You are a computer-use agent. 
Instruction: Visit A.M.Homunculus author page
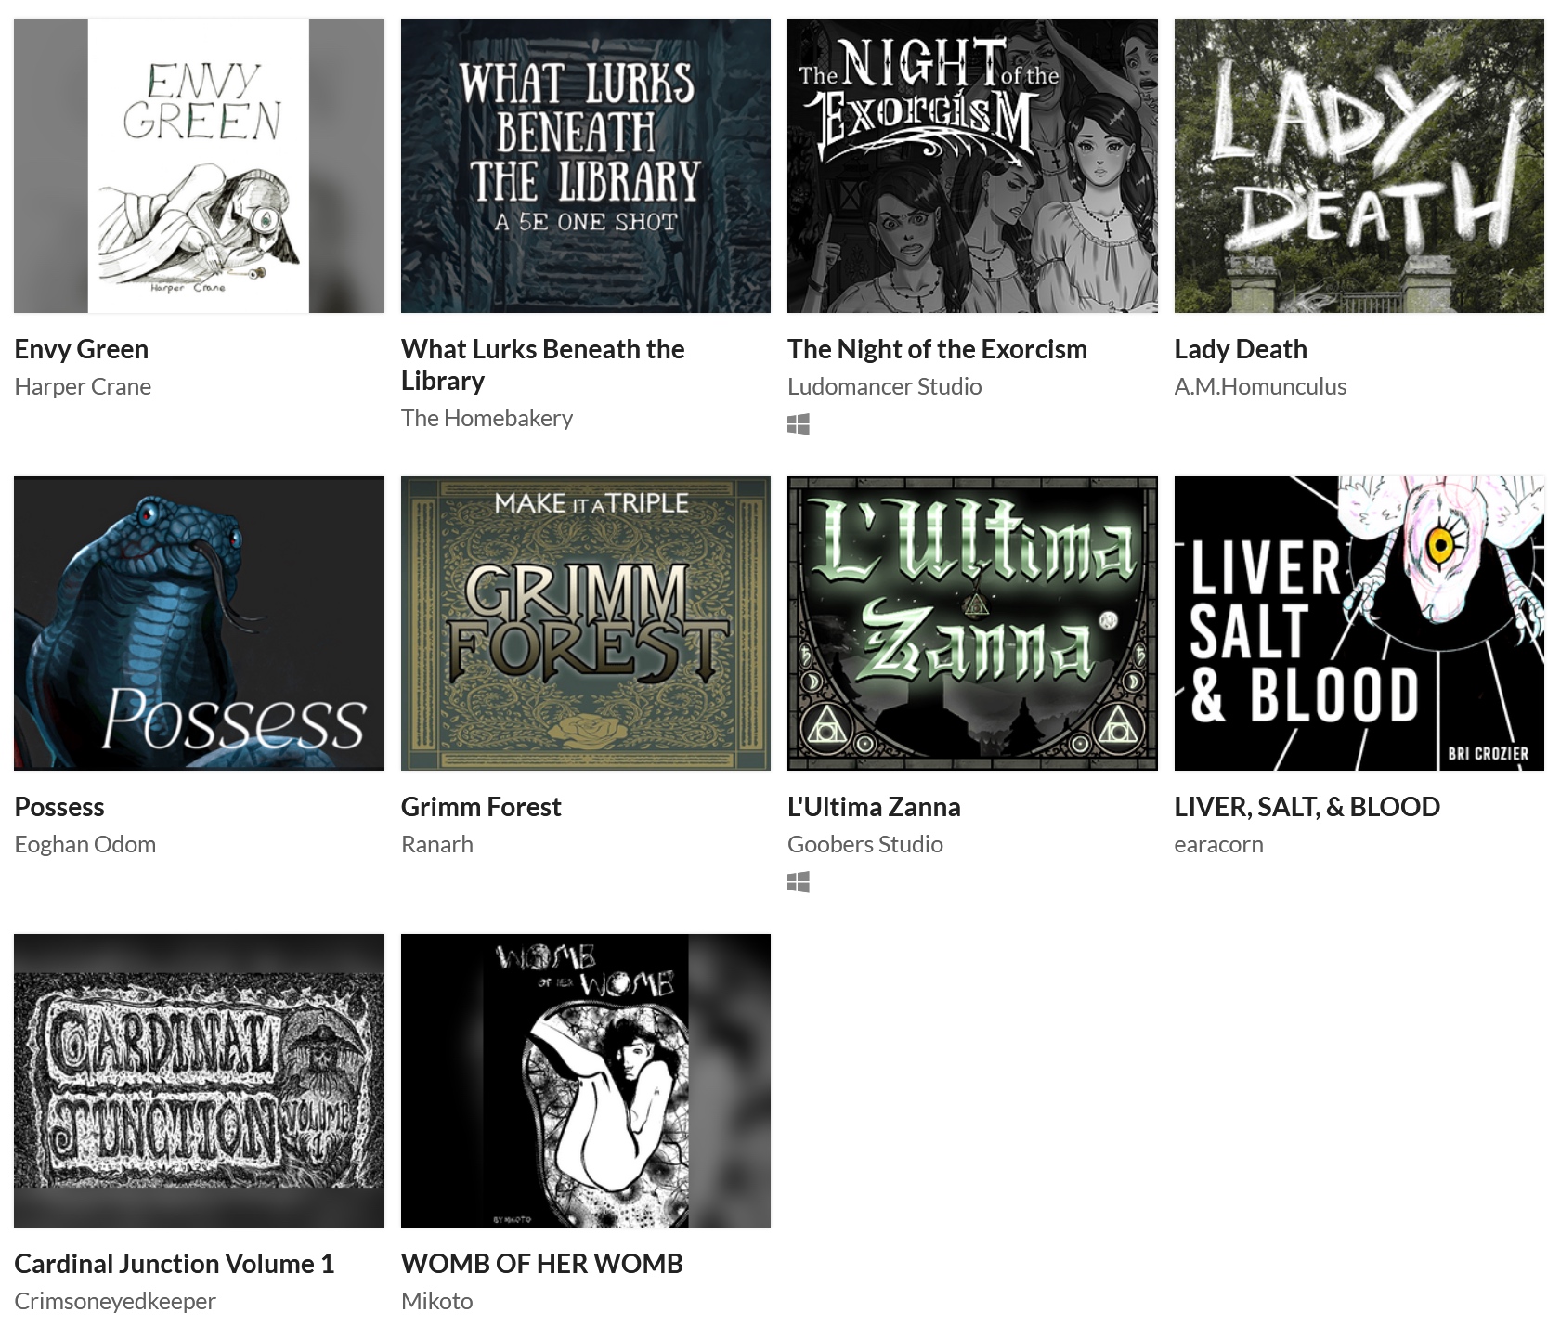(x=1260, y=386)
